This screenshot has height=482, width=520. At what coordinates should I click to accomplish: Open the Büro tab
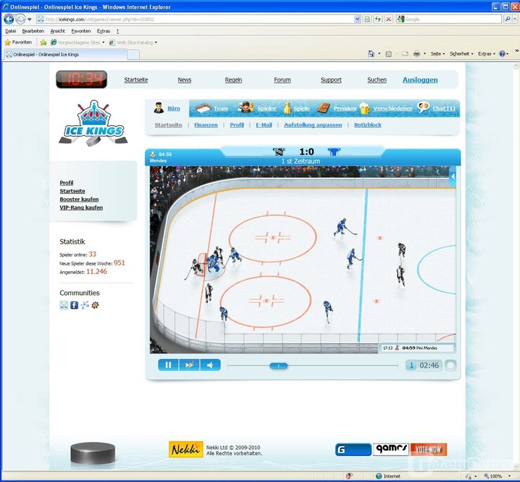pos(174,108)
